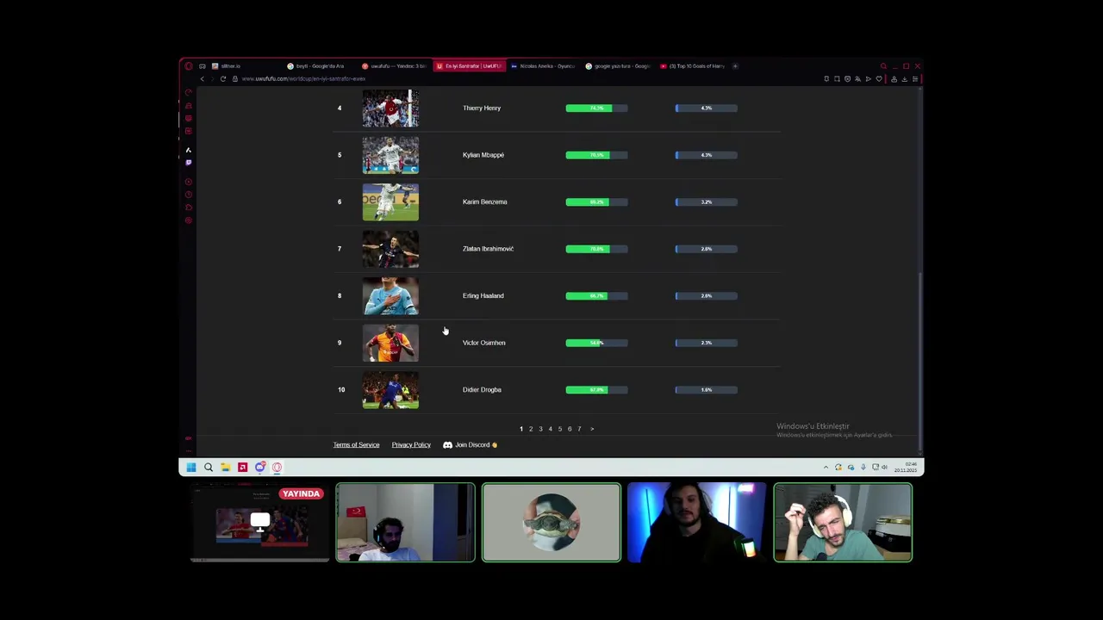Viewport: 1103px width, 620px height.
Task: Click Karim Benzema's thumbnail image
Action: pos(390,202)
